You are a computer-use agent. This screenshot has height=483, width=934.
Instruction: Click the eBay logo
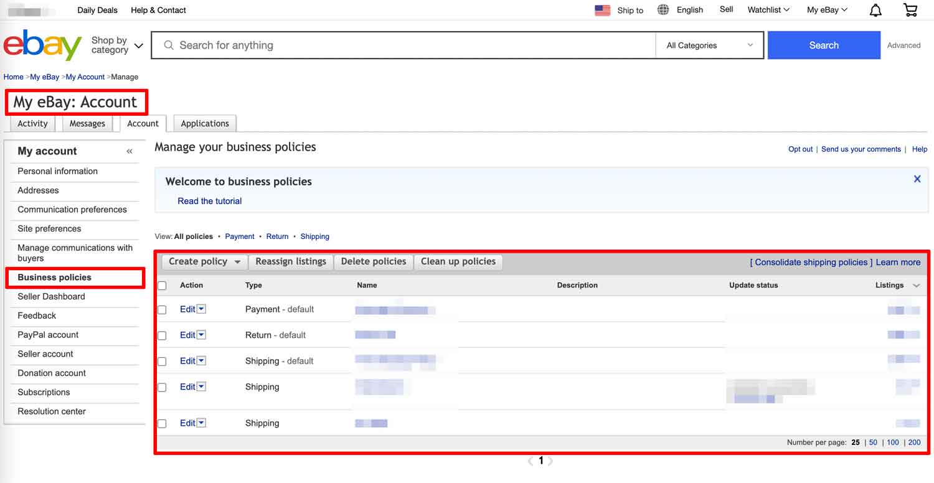[x=43, y=45]
